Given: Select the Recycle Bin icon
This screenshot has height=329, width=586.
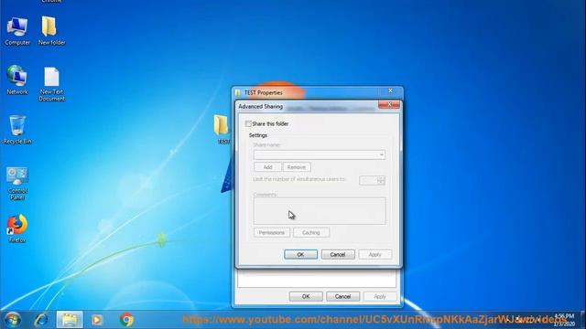Looking at the screenshot, I should tap(17, 130).
